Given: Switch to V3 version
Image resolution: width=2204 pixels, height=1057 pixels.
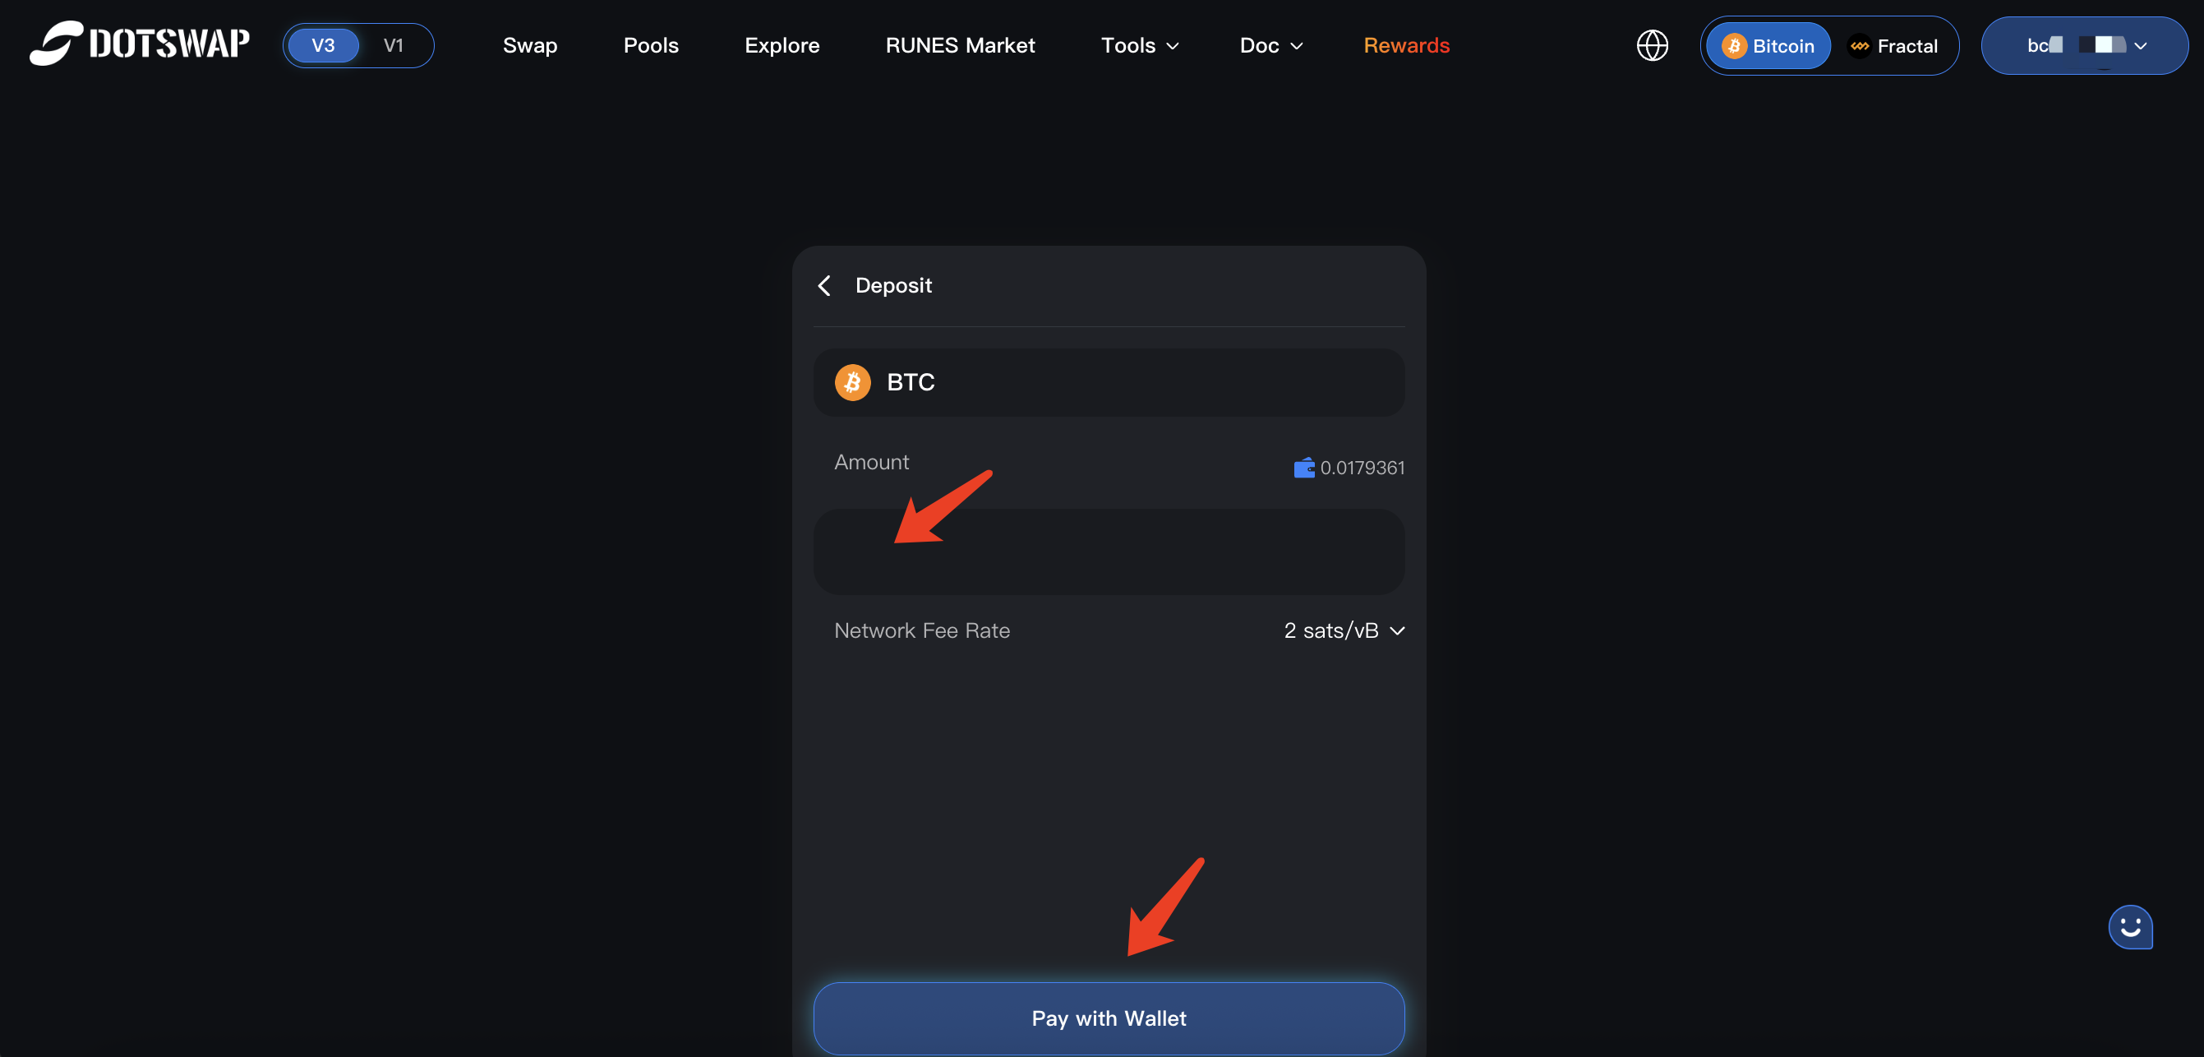Looking at the screenshot, I should (x=323, y=45).
